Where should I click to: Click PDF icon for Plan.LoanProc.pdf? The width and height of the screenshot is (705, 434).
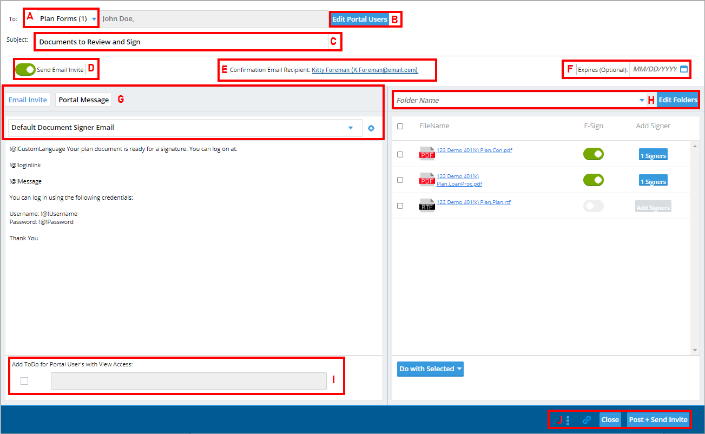[x=427, y=180]
